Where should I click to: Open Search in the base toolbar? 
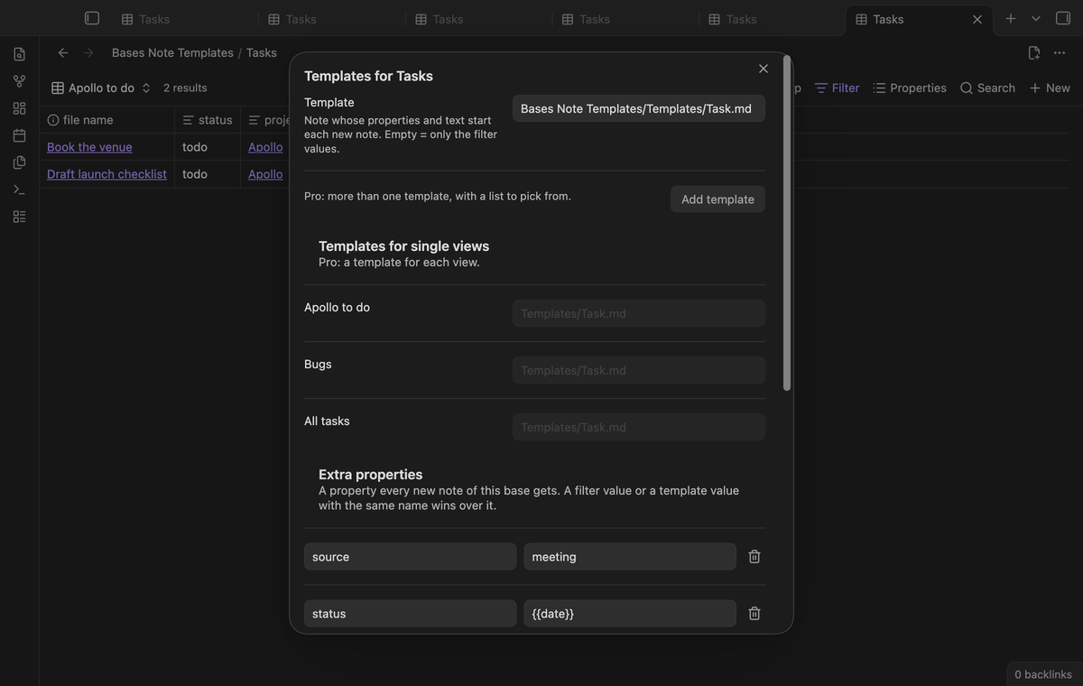tap(987, 88)
